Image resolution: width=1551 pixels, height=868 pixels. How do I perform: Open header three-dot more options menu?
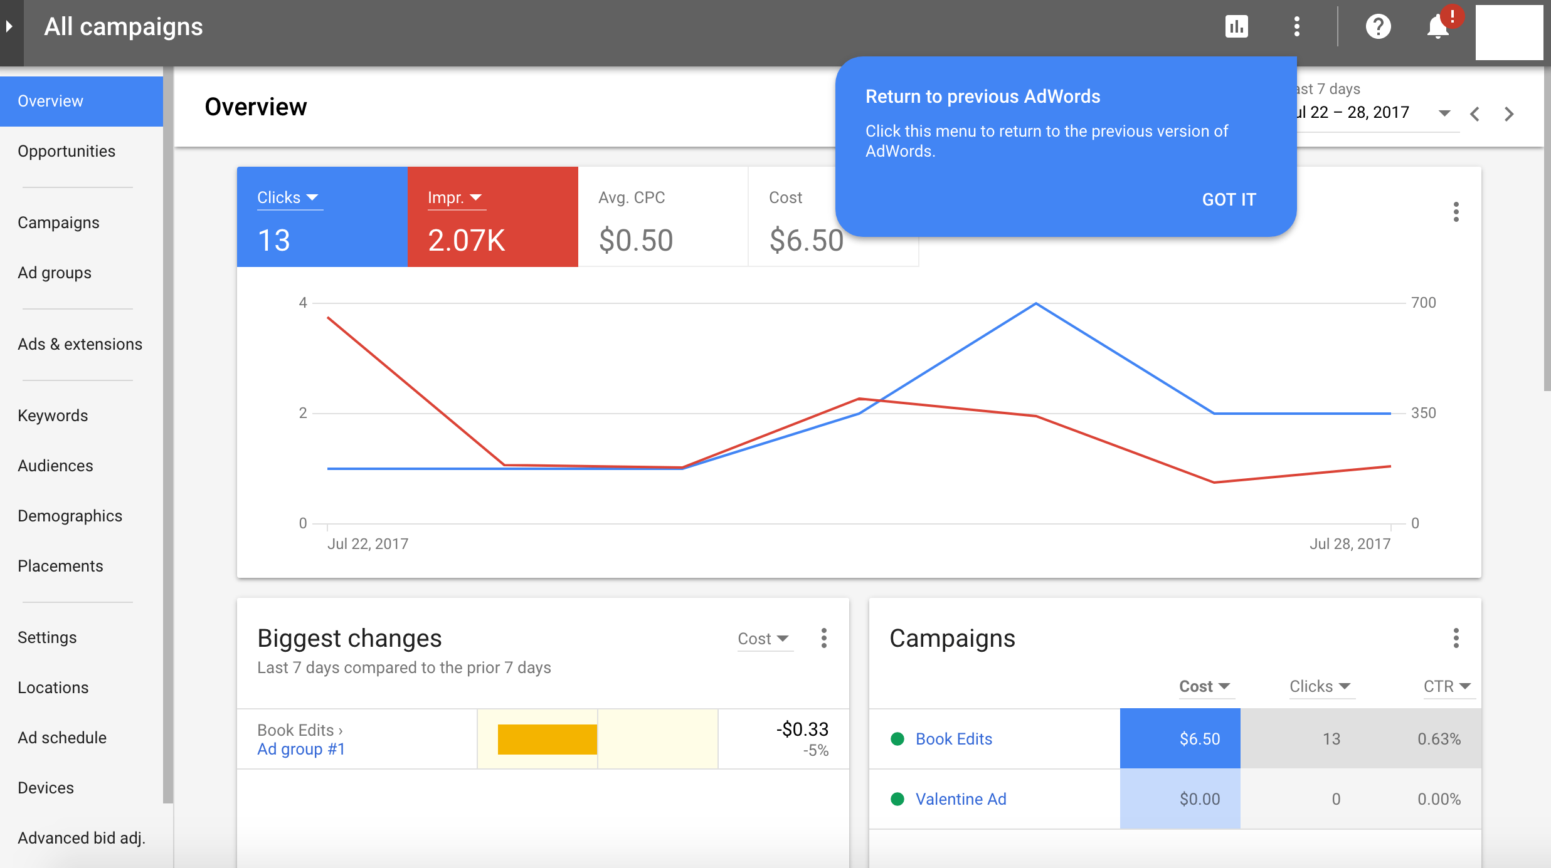[1296, 27]
